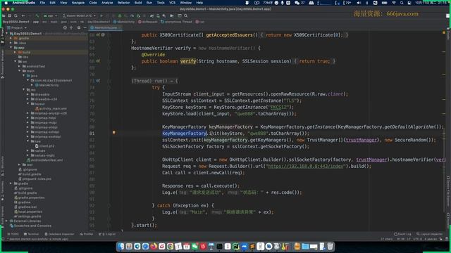
Task: Collapse the Day33SSLDemo1 root node
Action: tap(7, 34)
